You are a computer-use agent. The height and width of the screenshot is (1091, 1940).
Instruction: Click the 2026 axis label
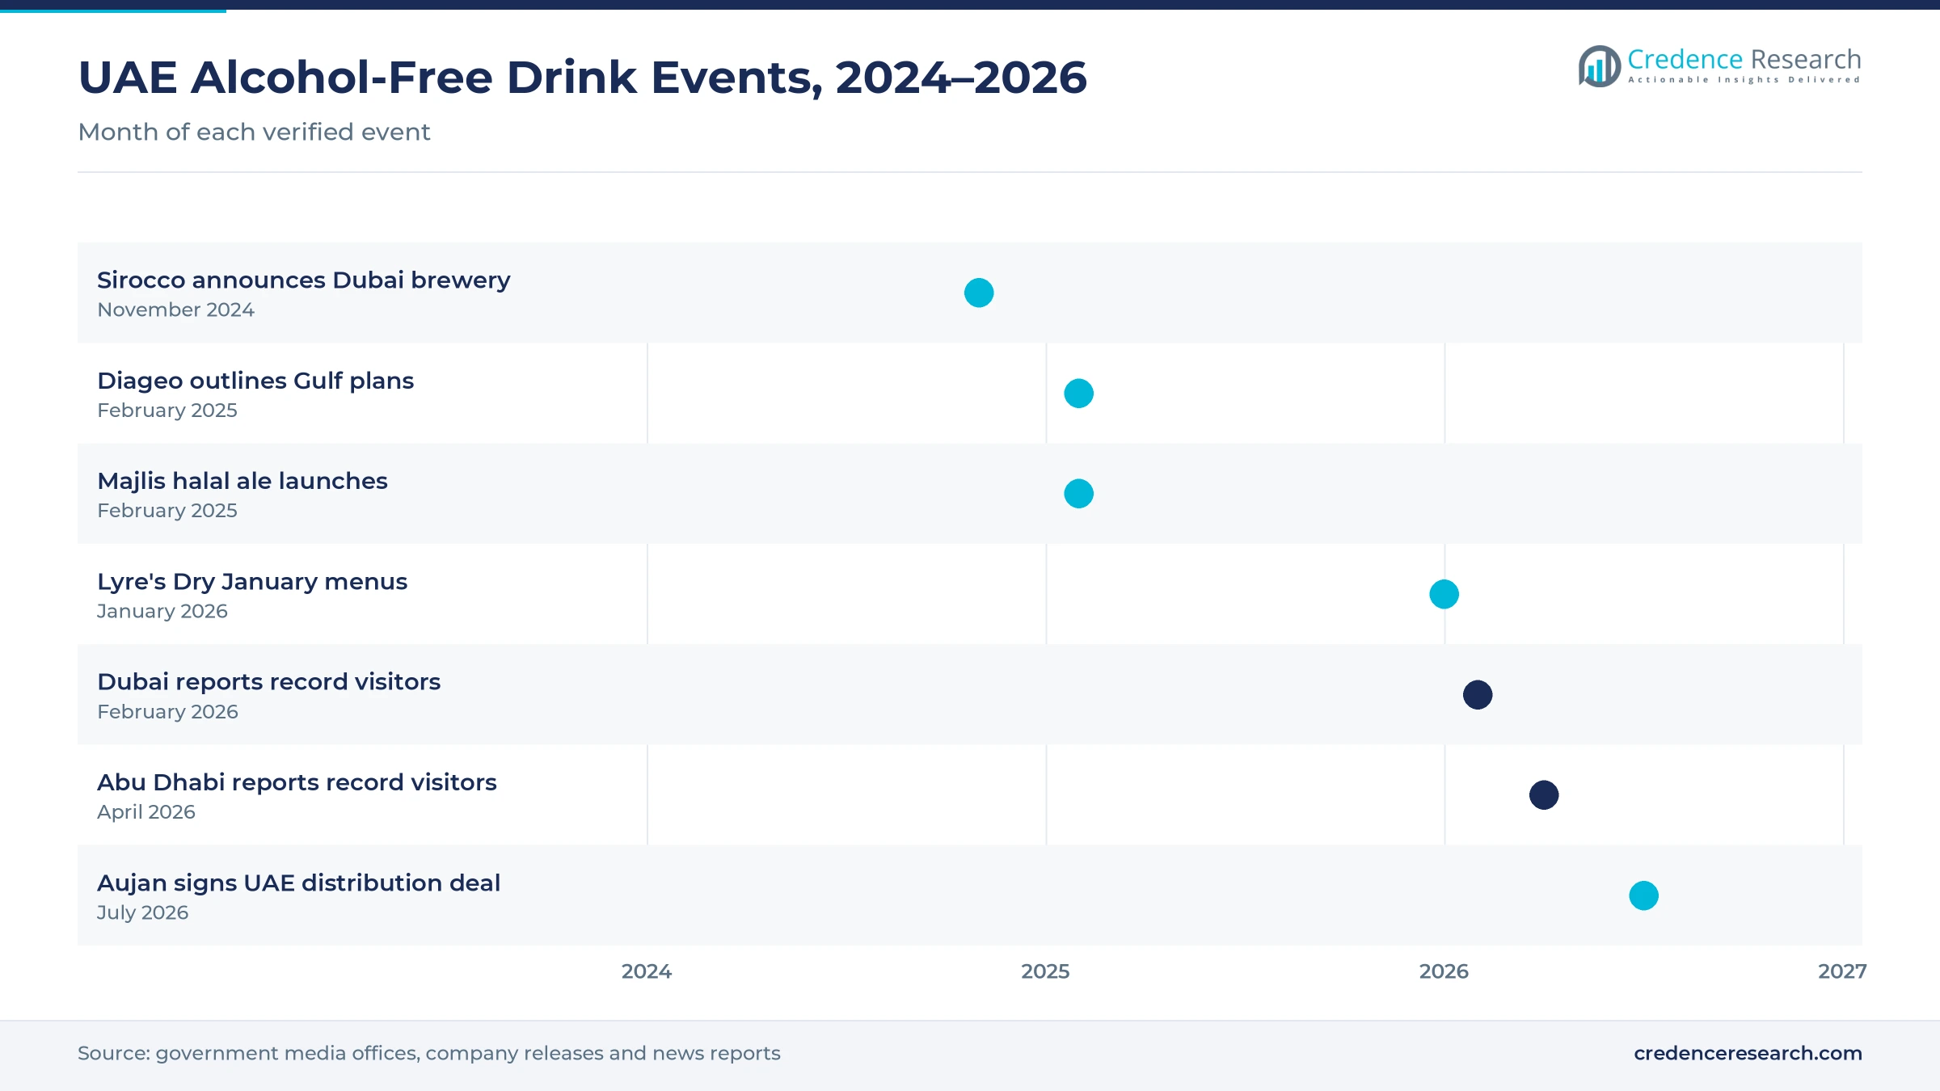1444,971
